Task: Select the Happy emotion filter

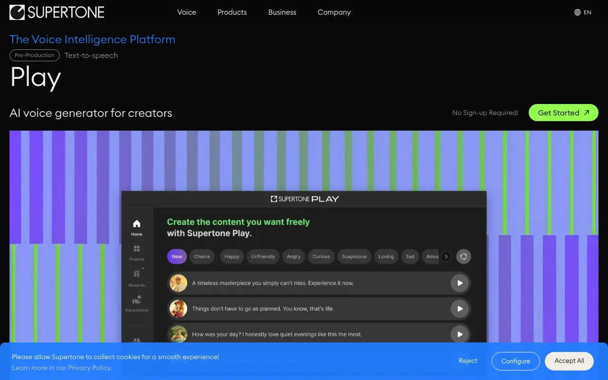Action: tap(232, 256)
